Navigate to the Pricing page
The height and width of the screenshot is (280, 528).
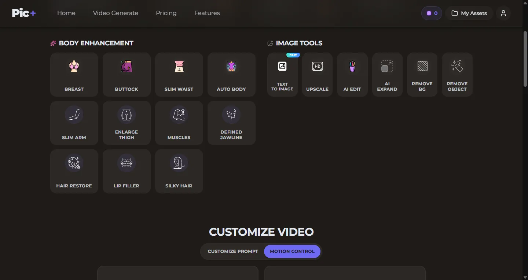tap(166, 13)
